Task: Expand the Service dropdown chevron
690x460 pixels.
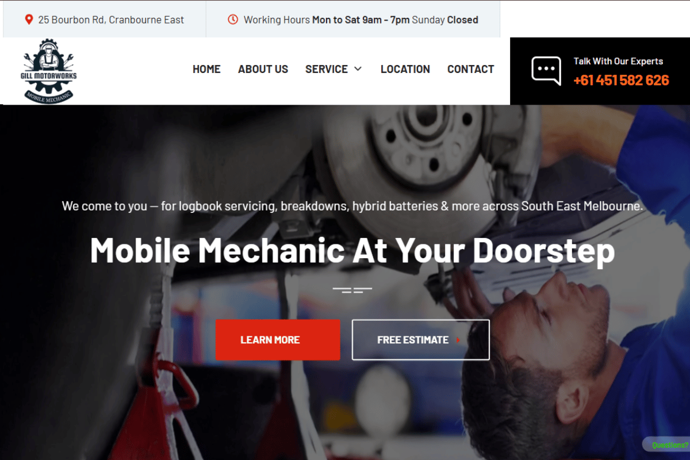Action: coord(358,69)
